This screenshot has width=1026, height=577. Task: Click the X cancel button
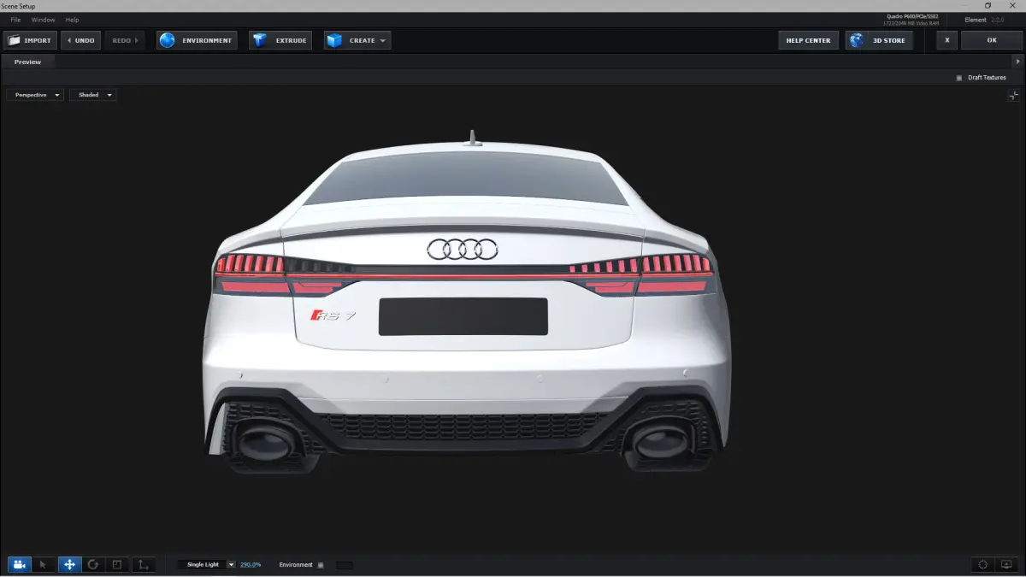[946, 40]
